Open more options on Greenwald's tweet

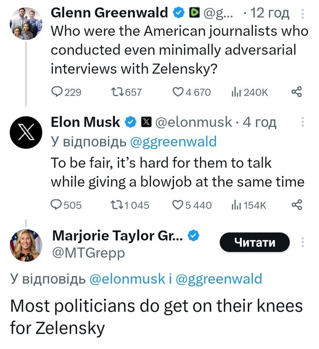(303, 13)
